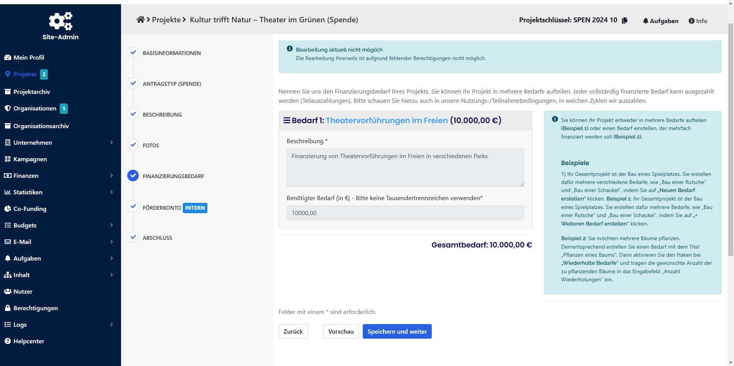734x366 pixels.
Task: Select the Fotos step checkmark
Action: tap(133, 145)
